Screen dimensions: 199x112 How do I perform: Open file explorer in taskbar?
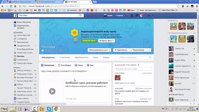tap(12, 109)
